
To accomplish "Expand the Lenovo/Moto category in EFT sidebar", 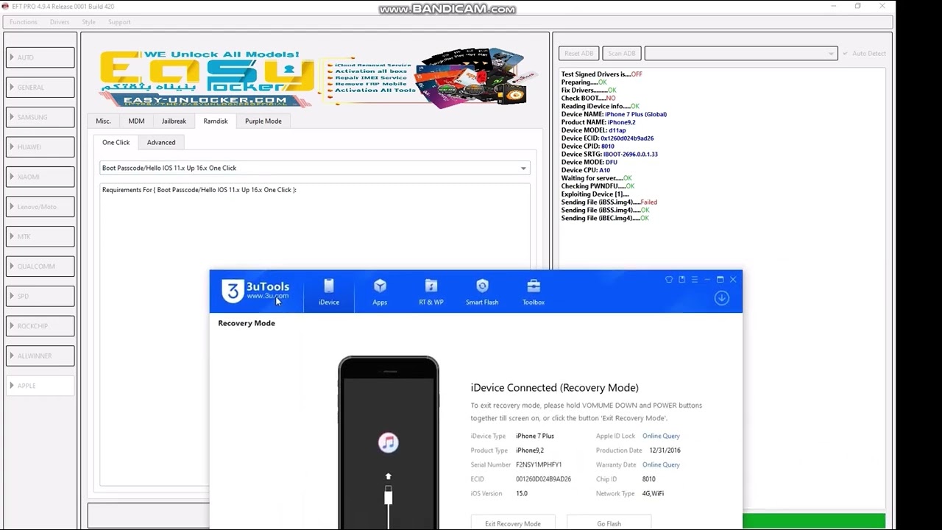I will point(40,207).
